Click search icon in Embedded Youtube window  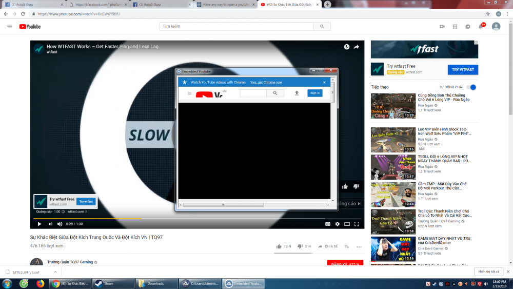pyautogui.click(x=275, y=93)
